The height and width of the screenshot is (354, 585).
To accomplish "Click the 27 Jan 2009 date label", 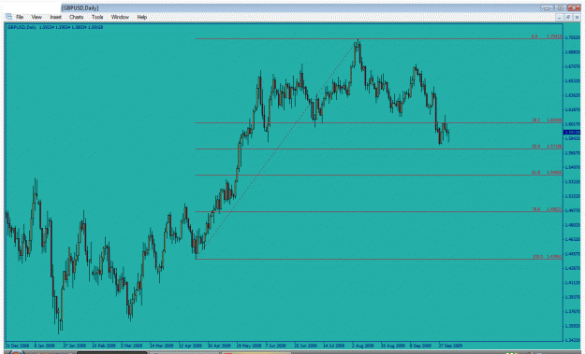I will [74, 346].
